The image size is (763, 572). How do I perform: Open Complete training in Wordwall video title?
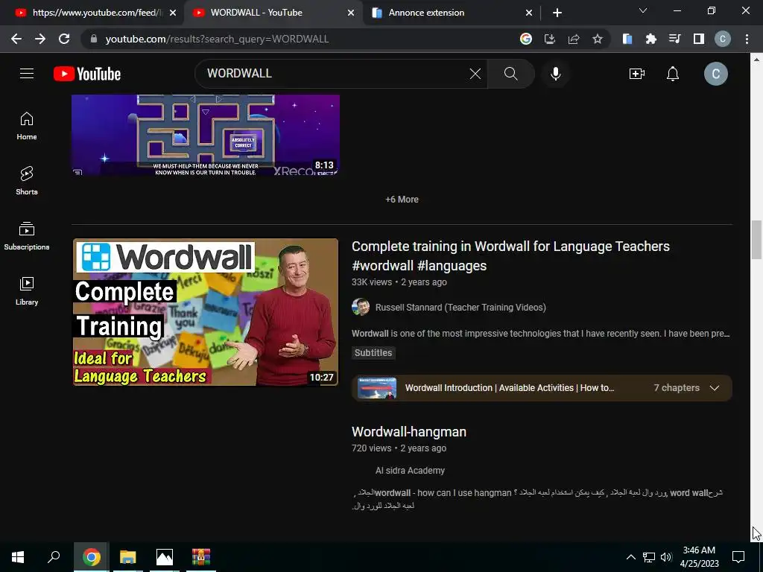point(510,256)
